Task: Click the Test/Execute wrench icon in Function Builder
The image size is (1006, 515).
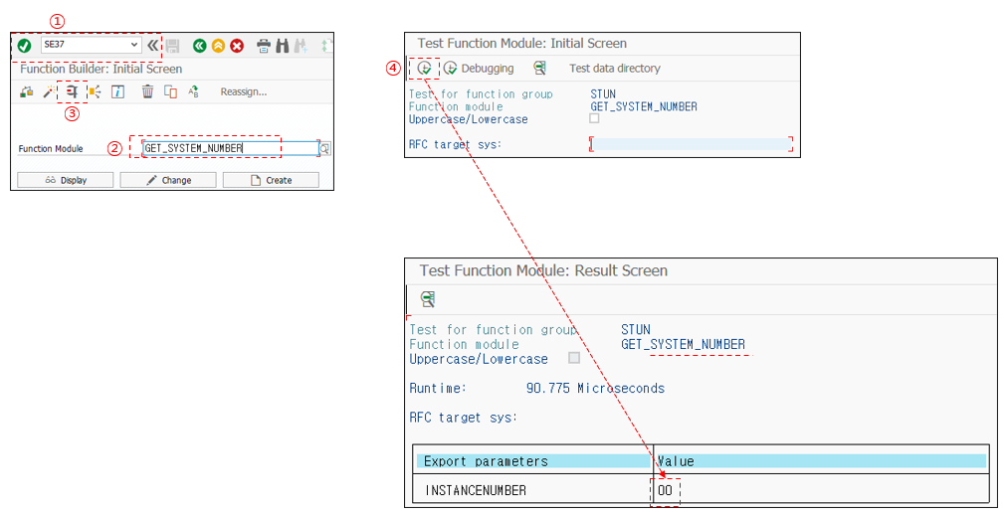Action: tap(72, 91)
